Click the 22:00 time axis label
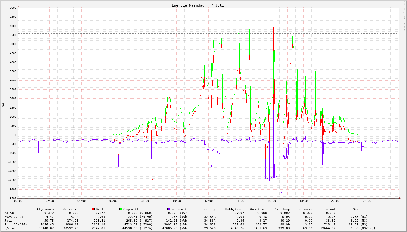Image resolution: width=407 pixels, height=232 pixels. coord(367,201)
